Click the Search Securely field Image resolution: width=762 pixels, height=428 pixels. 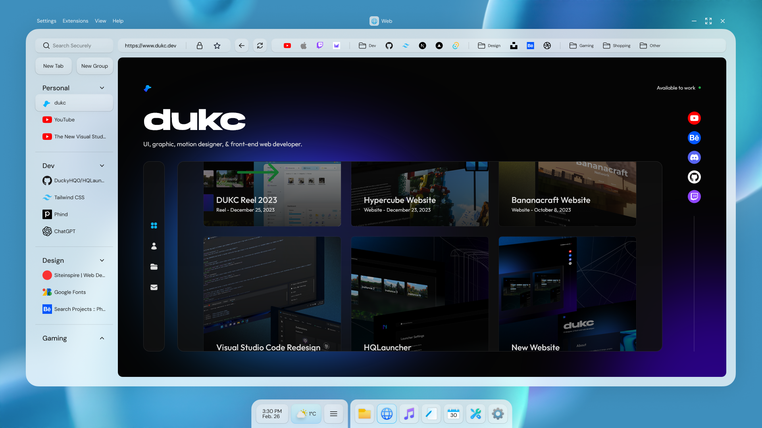tap(74, 46)
